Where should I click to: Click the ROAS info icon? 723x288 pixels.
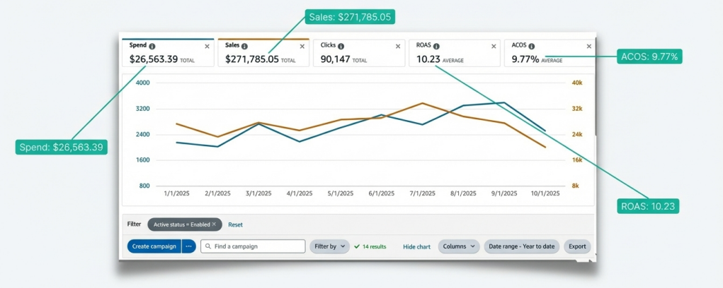[436, 46]
